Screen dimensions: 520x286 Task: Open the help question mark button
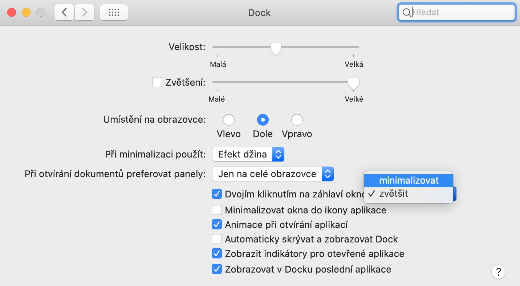[499, 271]
